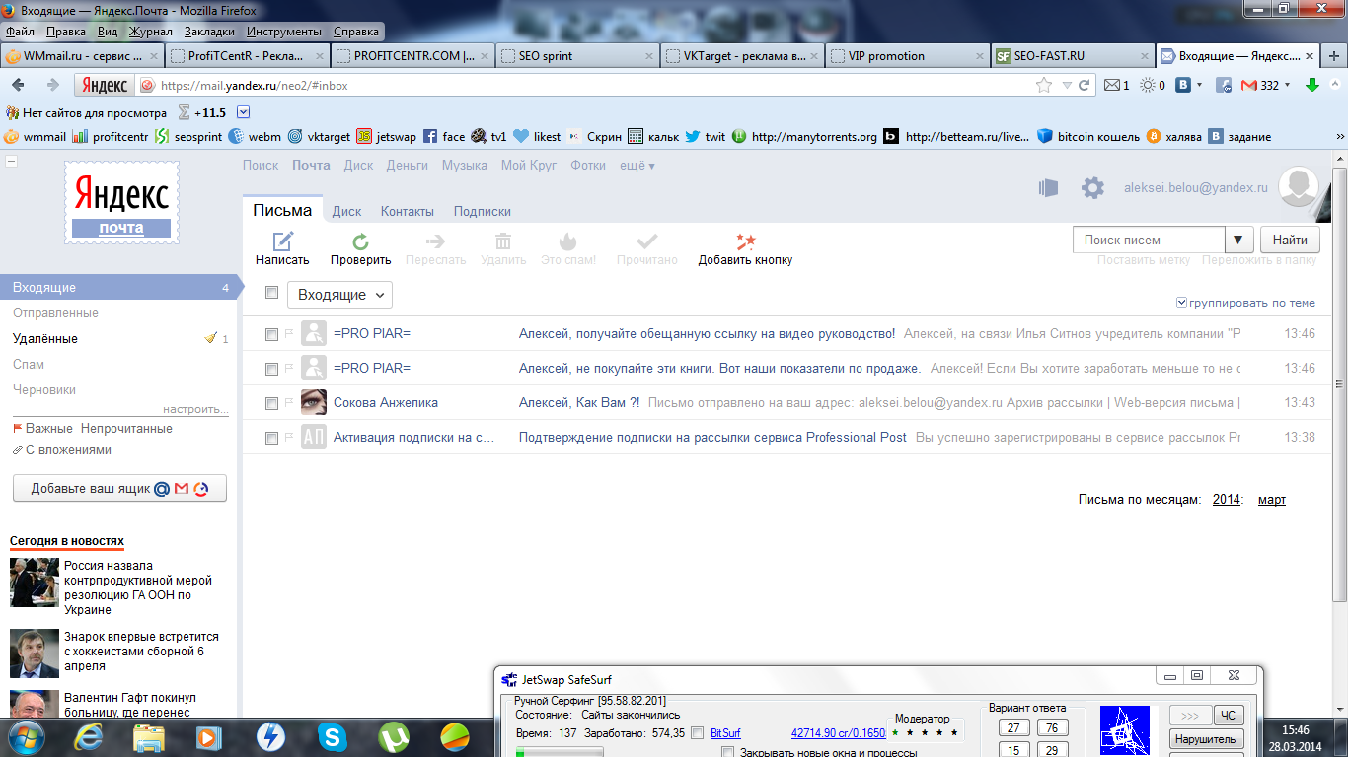Open the Gmail checker toolbar icon
This screenshot has height=757, width=1348.
[1248, 86]
